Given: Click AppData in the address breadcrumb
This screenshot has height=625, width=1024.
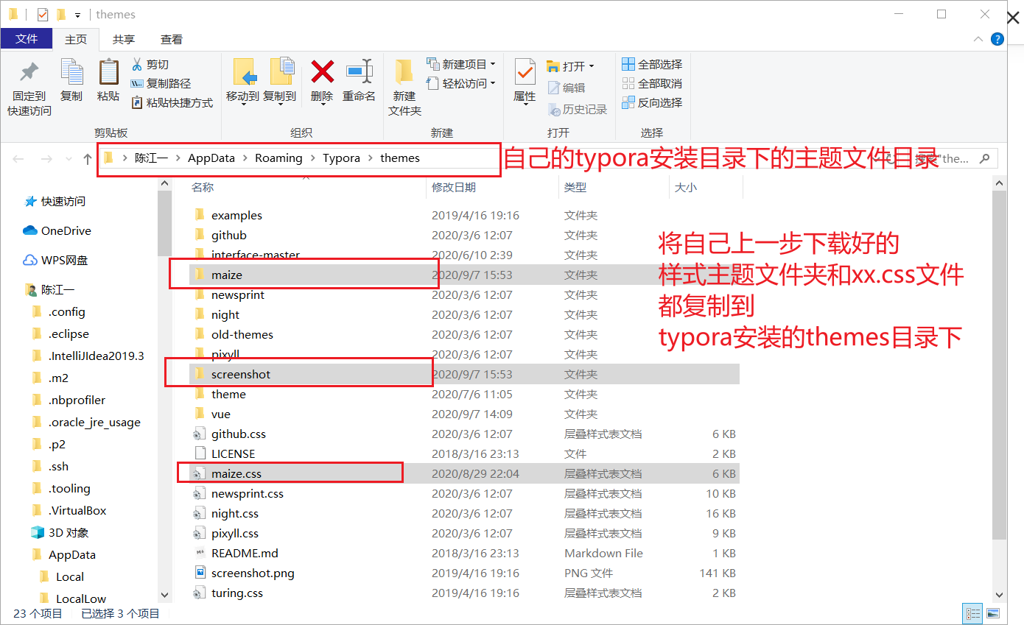Looking at the screenshot, I should 211,158.
